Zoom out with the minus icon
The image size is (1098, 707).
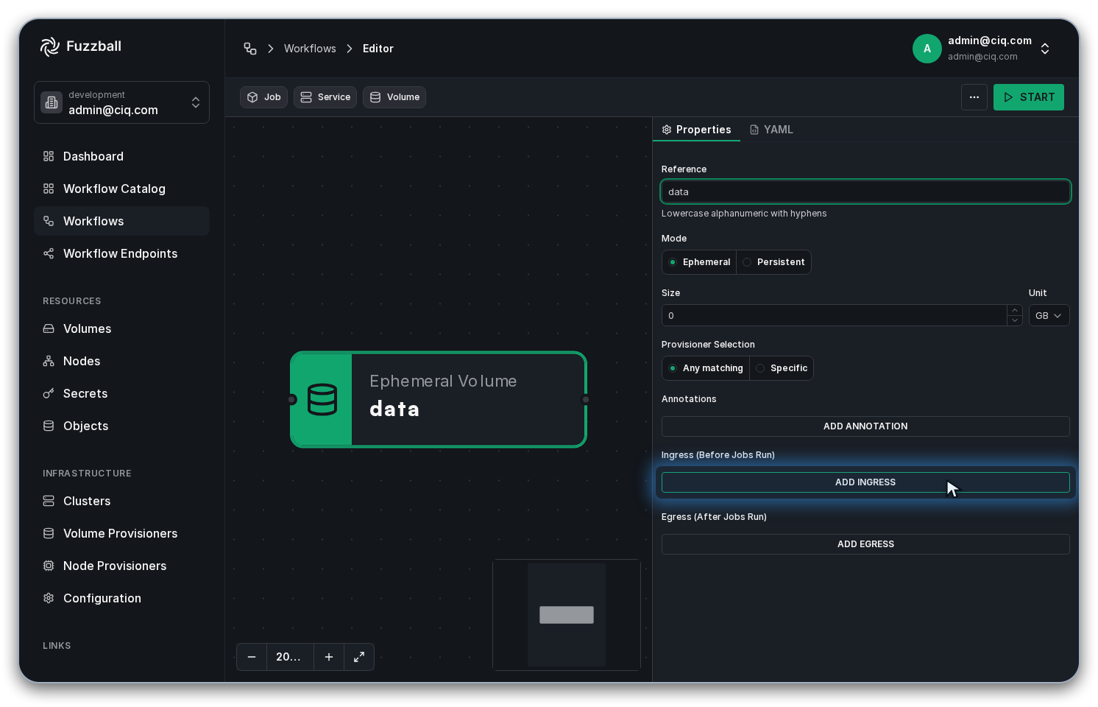[x=252, y=657]
